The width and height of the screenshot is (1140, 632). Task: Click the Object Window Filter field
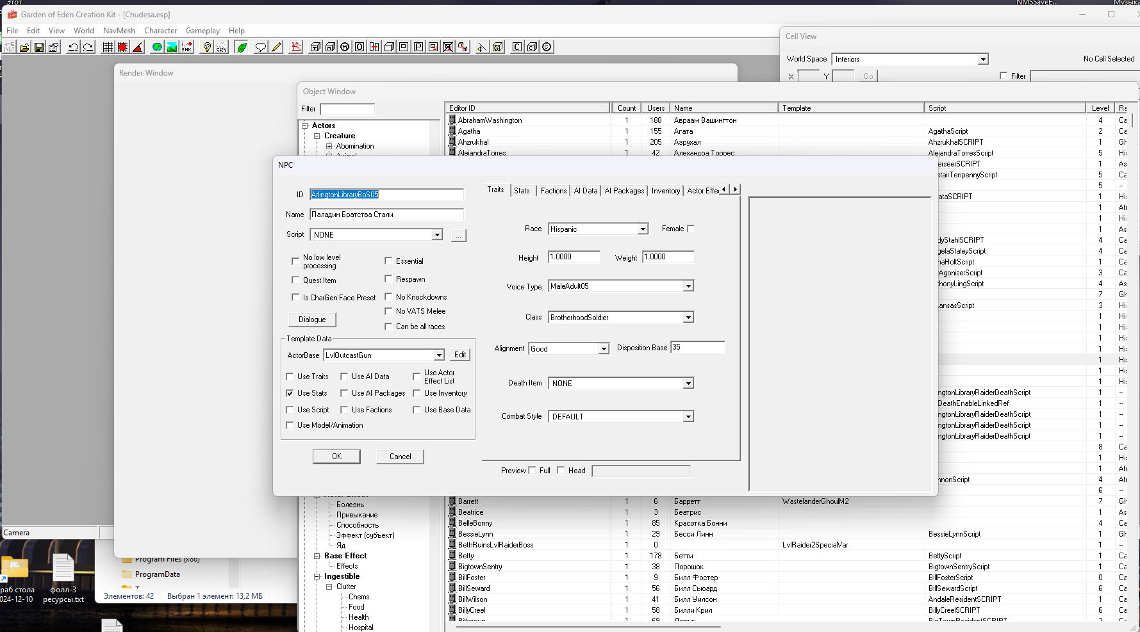347,109
